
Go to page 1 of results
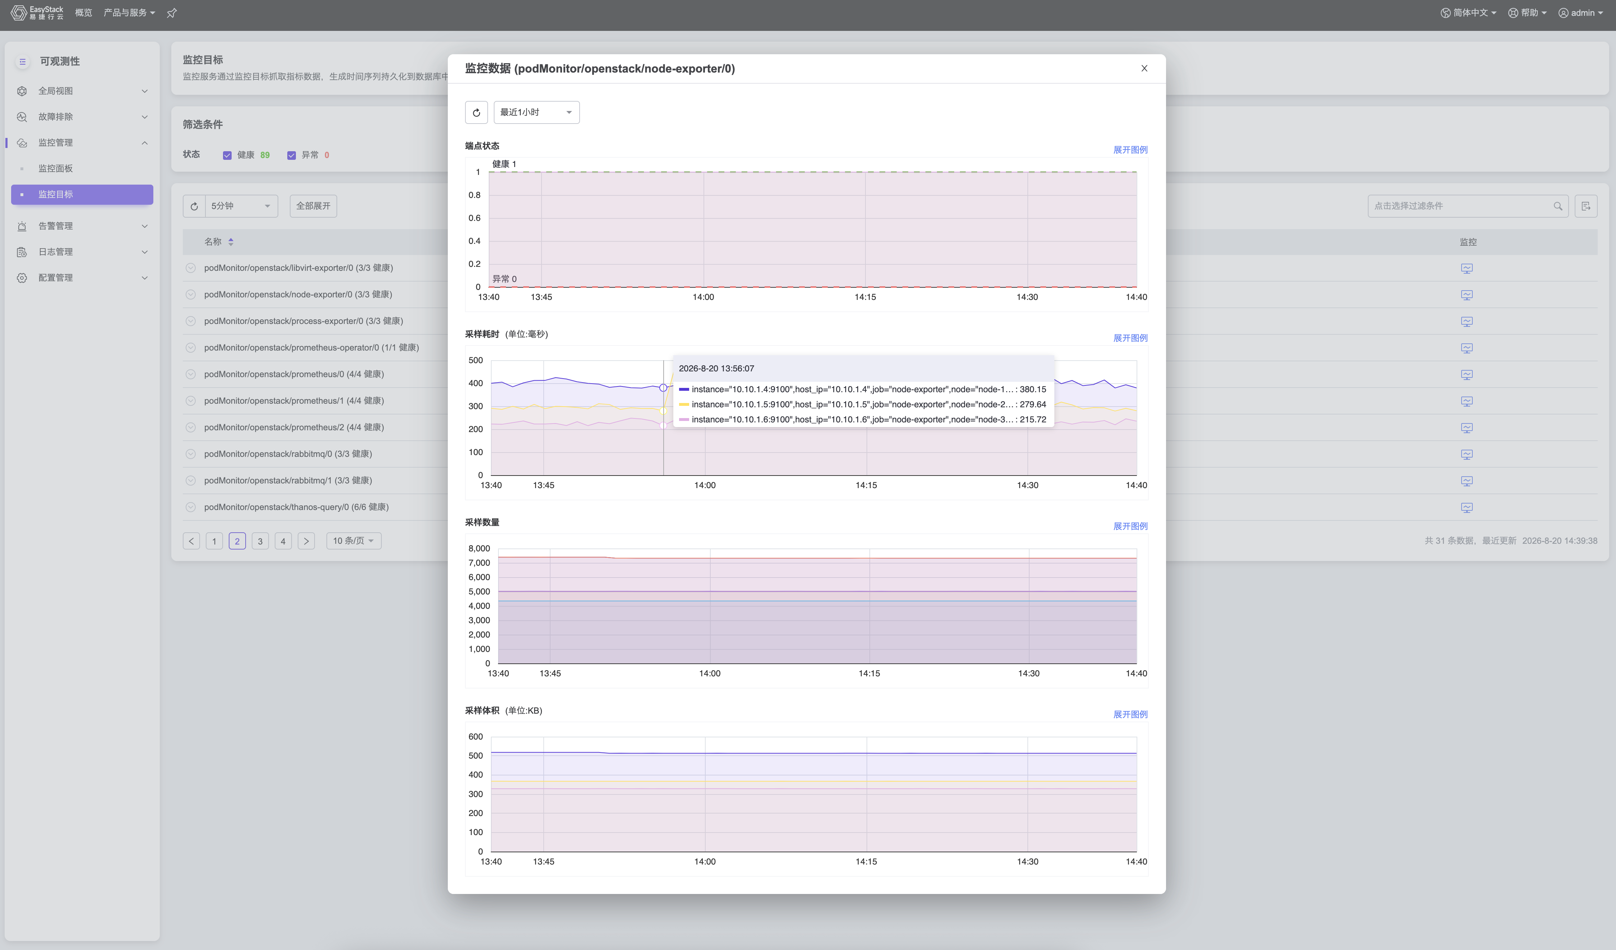(214, 541)
